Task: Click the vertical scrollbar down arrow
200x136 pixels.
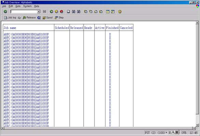Action: (x=197, y=125)
